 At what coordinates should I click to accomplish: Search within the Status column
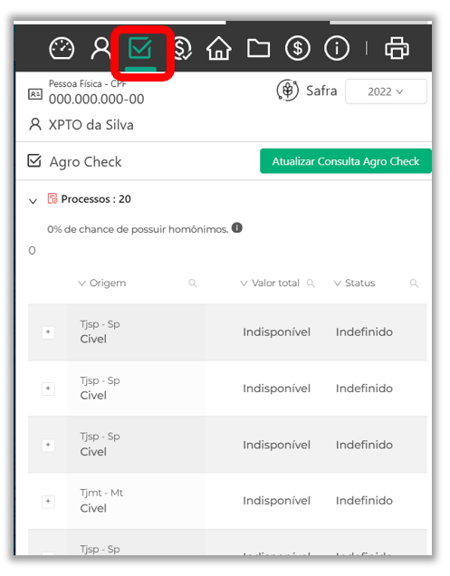pyautogui.click(x=414, y=283)
